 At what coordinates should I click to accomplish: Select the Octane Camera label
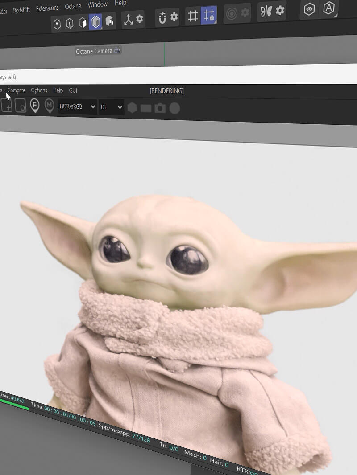click(x=94, y=51)
